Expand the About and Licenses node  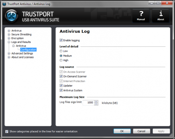[x=9, y=57]
